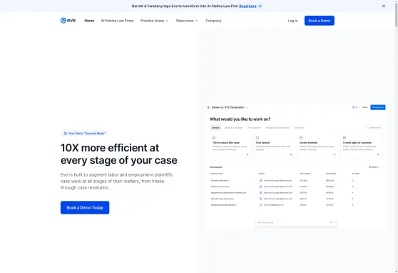The image size is (398, 273).
Task: Click the ask-anything input field
Action: [x=296, y=222]
